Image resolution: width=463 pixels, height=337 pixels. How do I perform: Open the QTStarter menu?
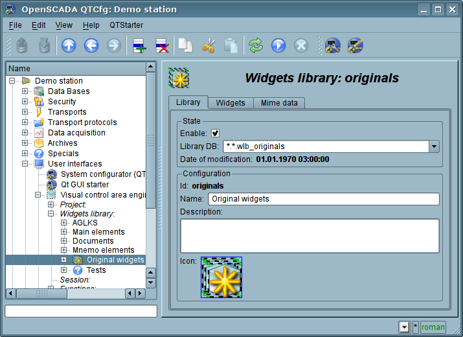126,25
